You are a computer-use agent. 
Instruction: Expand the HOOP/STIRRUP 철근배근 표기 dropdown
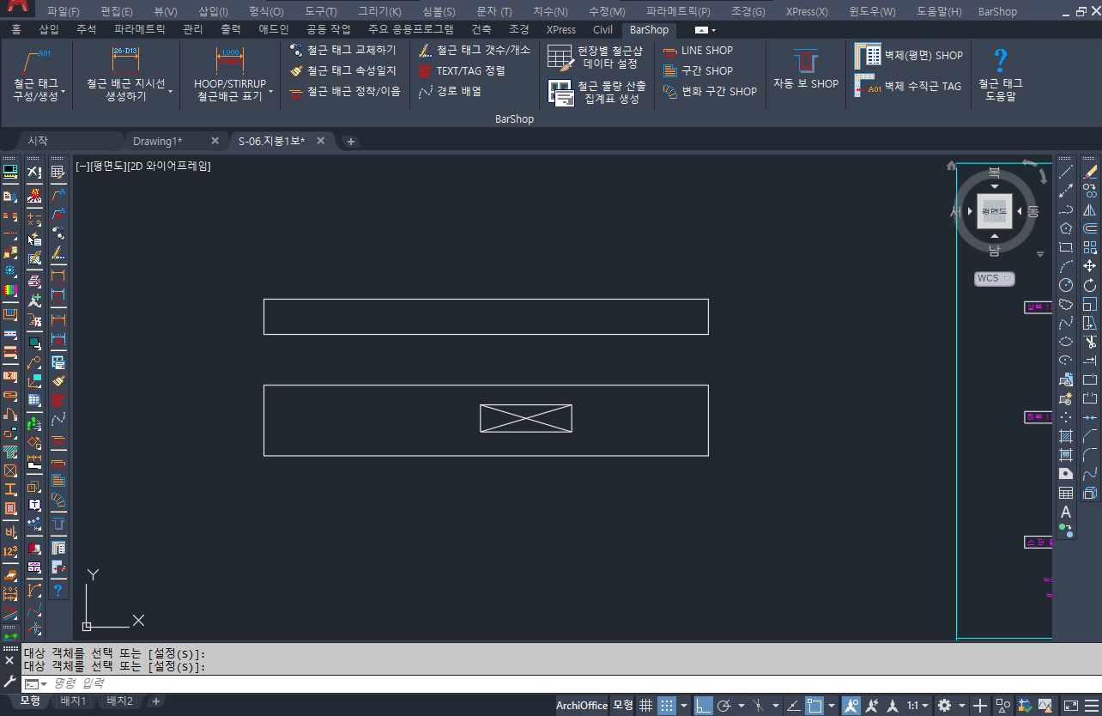coord(270,91)
